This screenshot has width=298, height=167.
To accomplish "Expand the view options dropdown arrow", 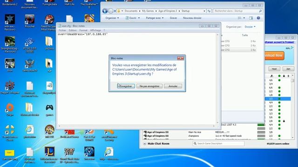I will click(244, 18).
